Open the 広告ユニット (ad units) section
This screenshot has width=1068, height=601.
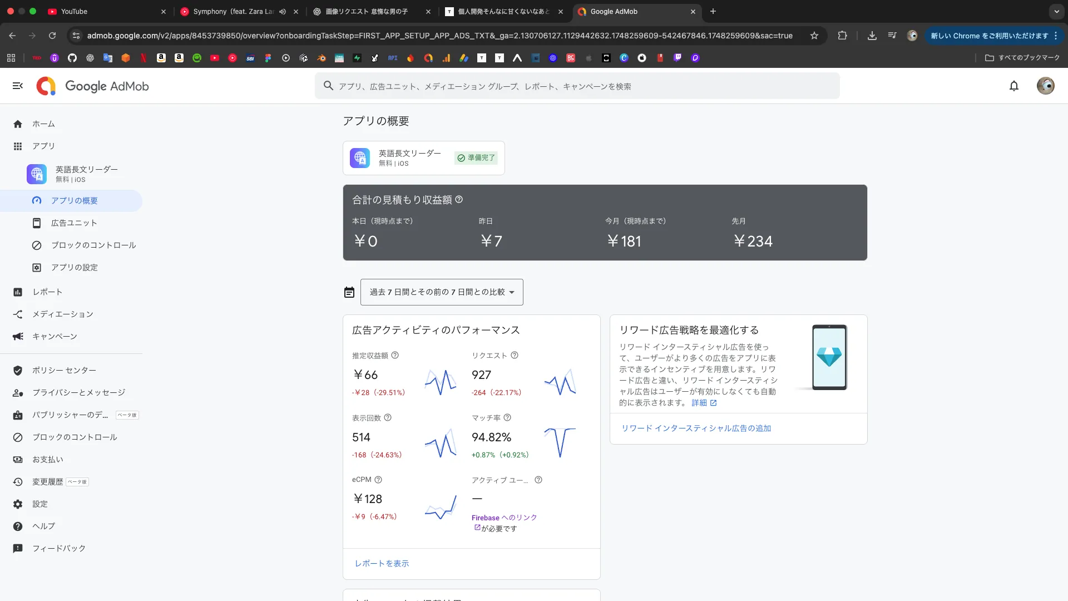[x=74, y=223]
